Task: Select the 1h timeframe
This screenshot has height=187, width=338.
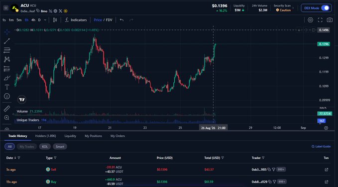Action: (26, 20)
